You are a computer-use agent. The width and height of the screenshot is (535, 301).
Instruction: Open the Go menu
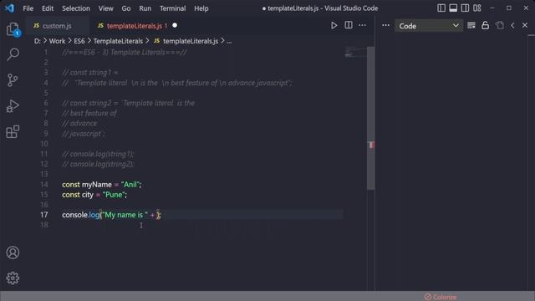pyautogui.click(x=126, y=8)
